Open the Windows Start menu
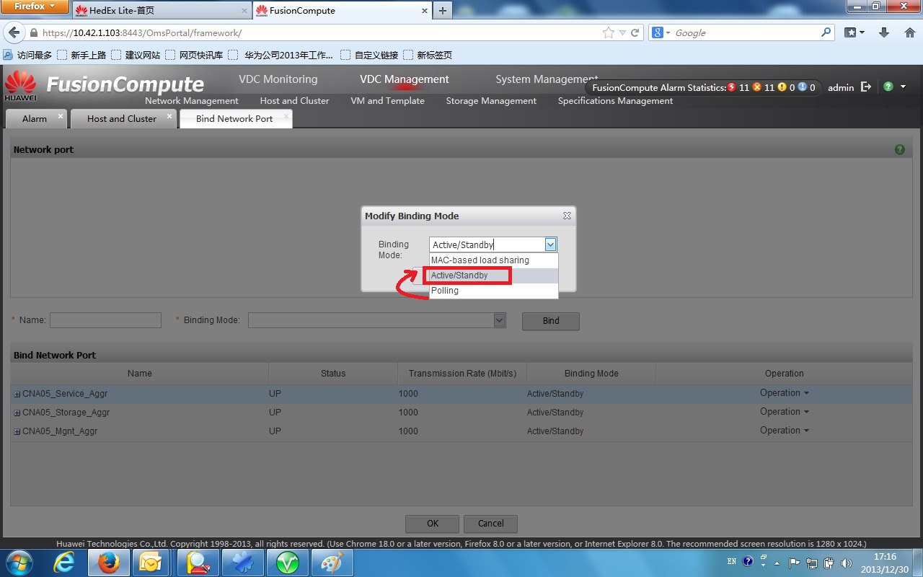Image resolution: width=923 pixels, height=577 pixels. (19, 562)
